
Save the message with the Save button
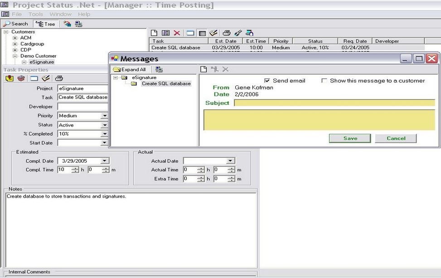coord(349,138)
